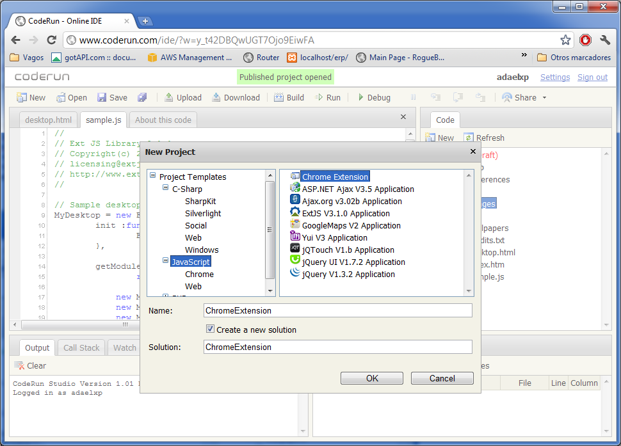Click the Open toolbar button
The height and width of the screenshot is (446, 621).
point(71,97)
